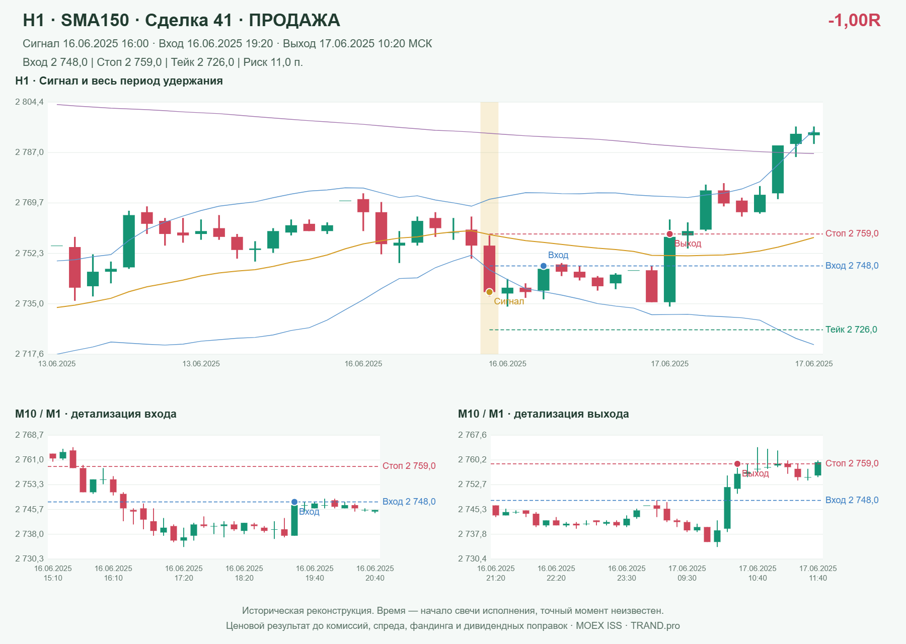This screenshot has height=644, width=906.
Task: Click the line starting "Сигнал 16.06.2025 16:00"
Action: [x=227, y=44]
